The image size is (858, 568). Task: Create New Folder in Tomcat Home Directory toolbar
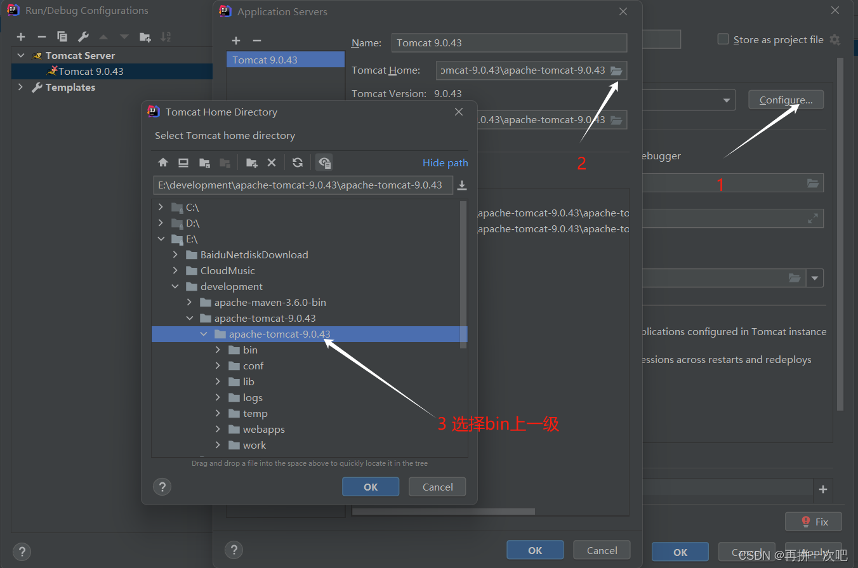(x=252, y=162)
